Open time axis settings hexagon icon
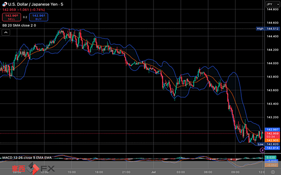 coord(273,172)
